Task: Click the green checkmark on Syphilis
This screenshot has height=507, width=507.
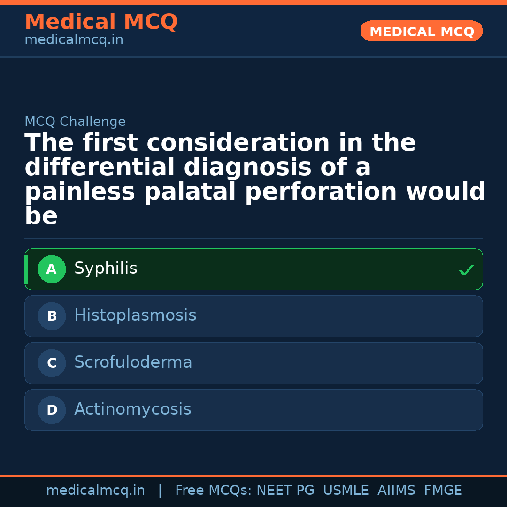Action: 466,270
